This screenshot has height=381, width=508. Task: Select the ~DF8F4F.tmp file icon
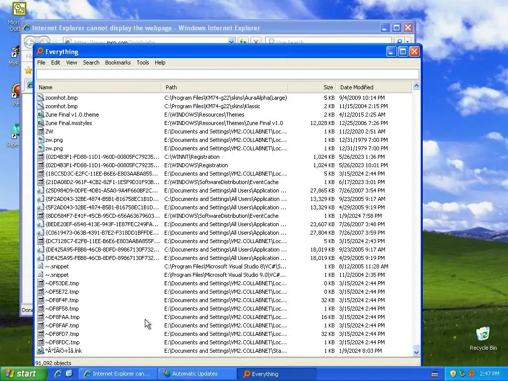click(x=41, y=300)
